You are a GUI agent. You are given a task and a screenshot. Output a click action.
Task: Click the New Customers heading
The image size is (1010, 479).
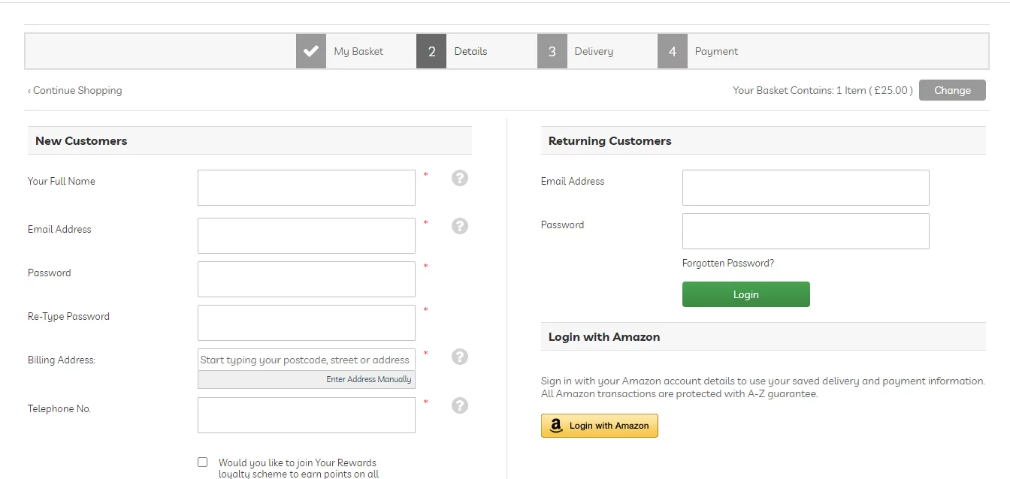click(81, 140)
